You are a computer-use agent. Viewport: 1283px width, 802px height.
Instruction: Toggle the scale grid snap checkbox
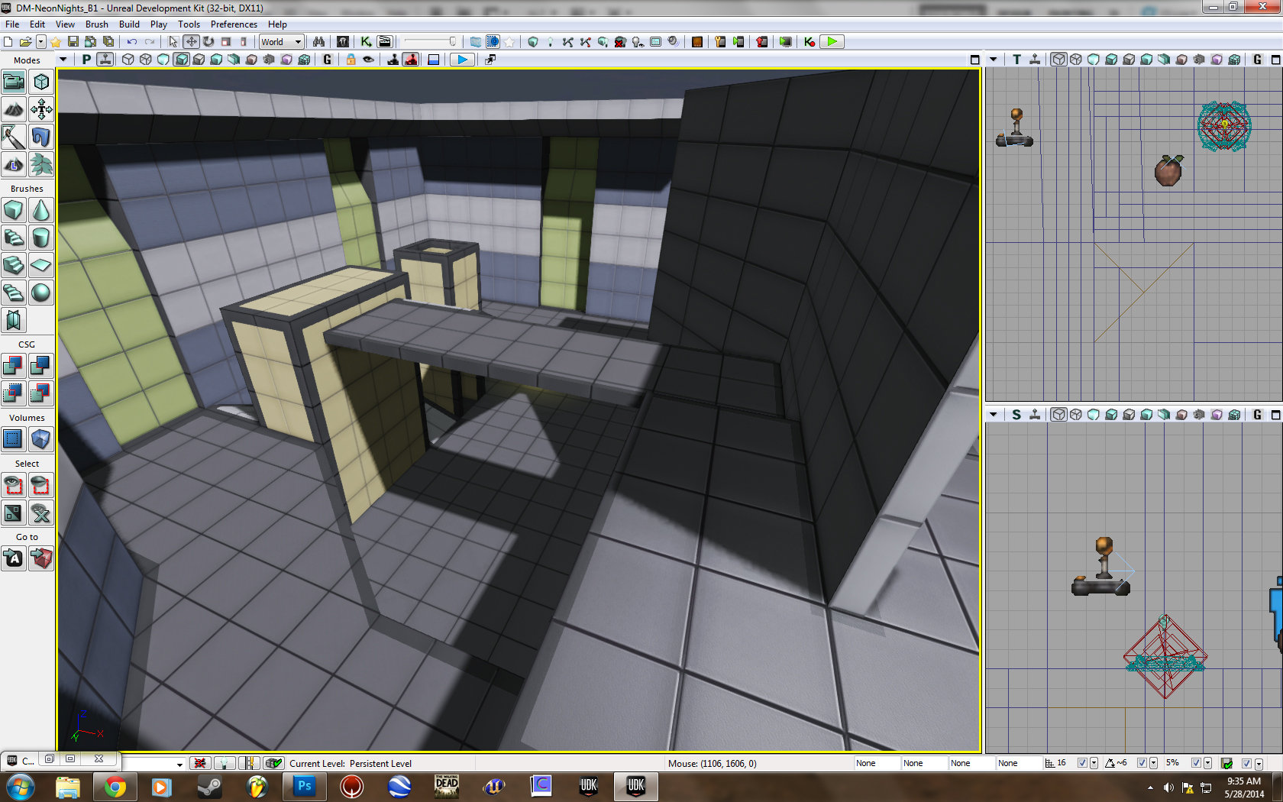pyautogui.click(x=1197, y=763)
